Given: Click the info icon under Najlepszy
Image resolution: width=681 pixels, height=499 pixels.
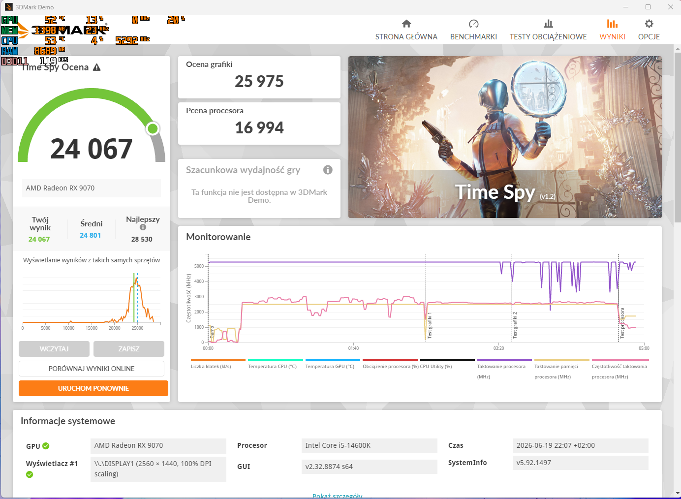Looking at the screenshot, I should [x=143, y=227].
